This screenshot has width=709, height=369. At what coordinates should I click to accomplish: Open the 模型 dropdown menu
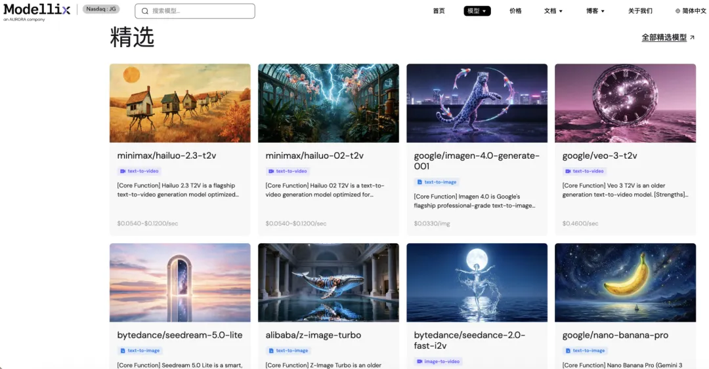tap(477, 11)
